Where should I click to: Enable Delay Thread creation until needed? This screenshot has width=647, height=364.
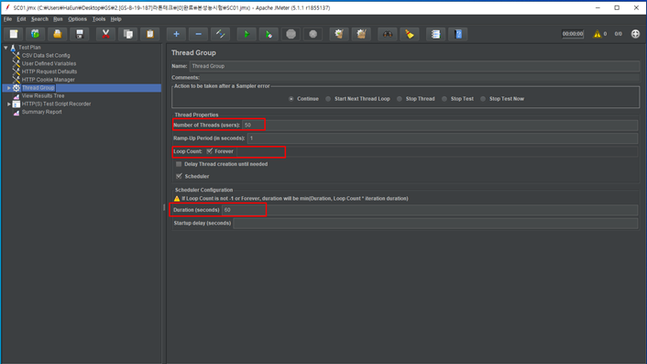coord(179,164)
